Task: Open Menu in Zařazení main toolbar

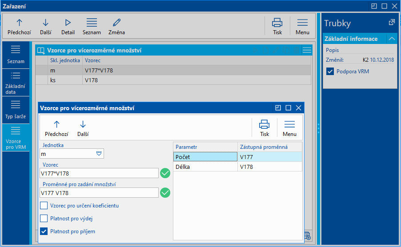Action: pyautogui.click(x=302, y=27)
